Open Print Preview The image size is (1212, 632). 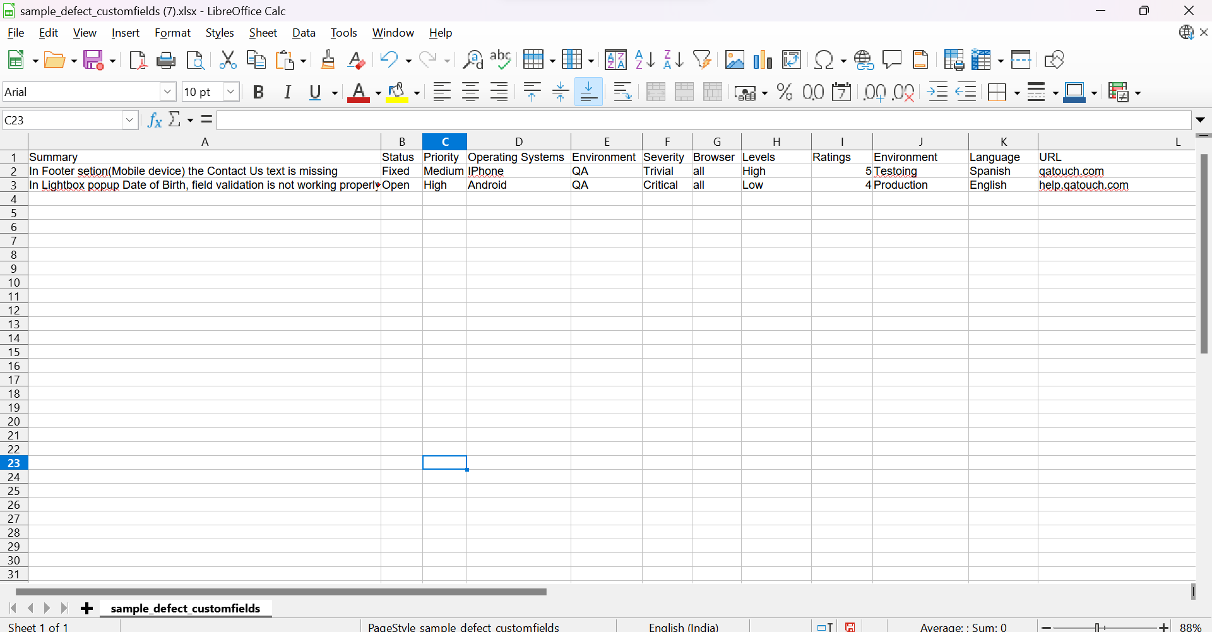tap(196, 60)
